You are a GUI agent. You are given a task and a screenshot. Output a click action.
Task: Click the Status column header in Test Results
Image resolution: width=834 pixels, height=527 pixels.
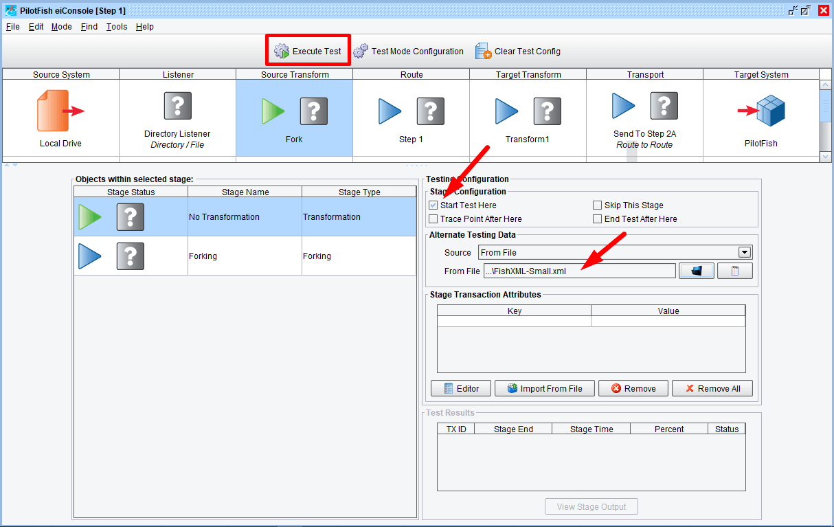click(726, 429)
